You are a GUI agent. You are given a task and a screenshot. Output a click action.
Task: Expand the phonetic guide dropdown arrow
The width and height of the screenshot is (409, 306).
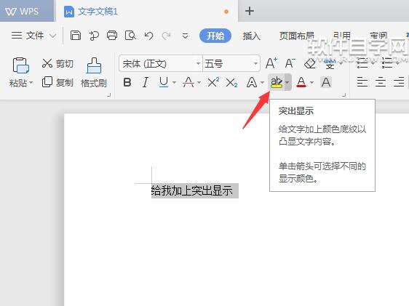click(341, 63)
